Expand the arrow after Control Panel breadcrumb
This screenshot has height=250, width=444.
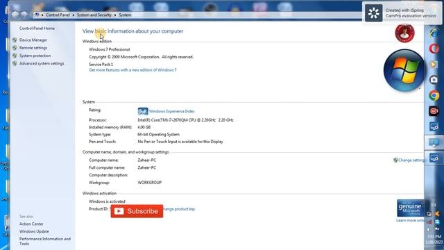click(73, 15)
